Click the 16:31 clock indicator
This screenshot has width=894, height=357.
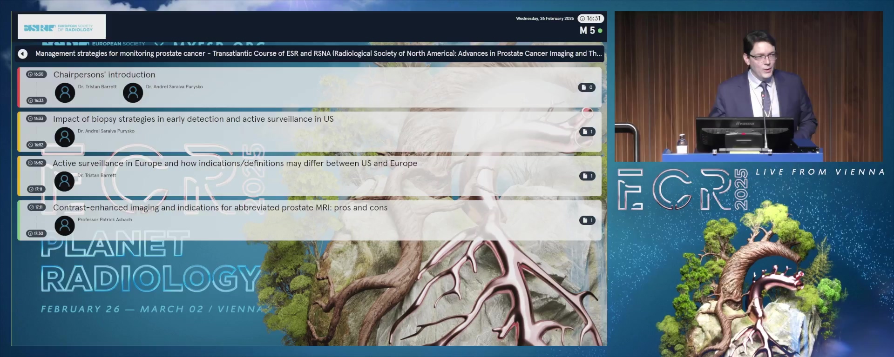tap(590, 19)
